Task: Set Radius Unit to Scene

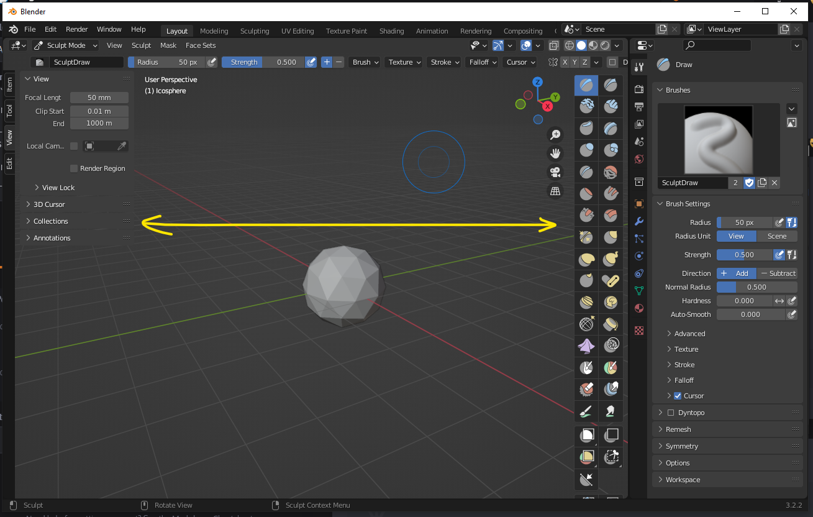Action: 777,236
